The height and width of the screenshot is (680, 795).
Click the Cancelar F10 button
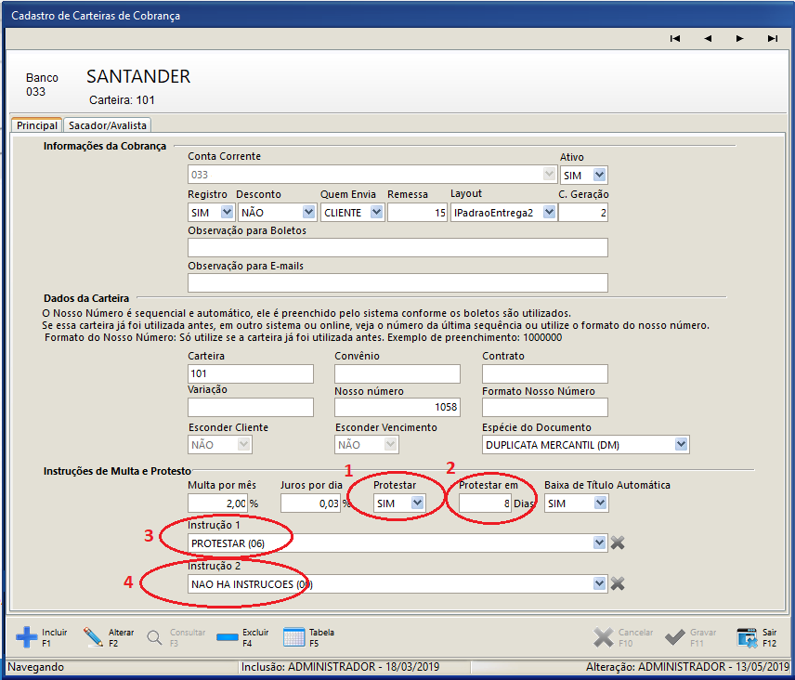623,637
